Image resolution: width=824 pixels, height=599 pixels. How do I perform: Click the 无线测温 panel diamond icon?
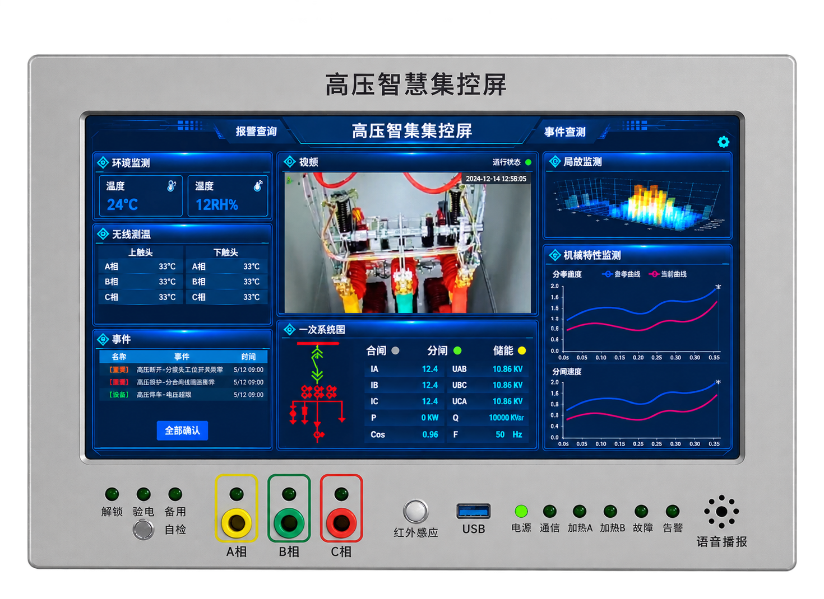click(x=103, y=234)
